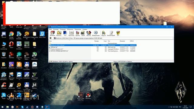Click the Вирусы (virus scan) icon

coord(104,33)
